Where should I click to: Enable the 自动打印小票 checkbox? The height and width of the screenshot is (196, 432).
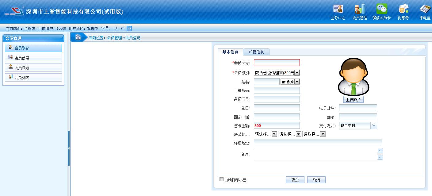tap(221, 179)
